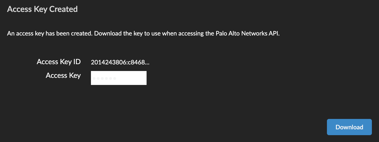Click the blue Download button
Screen dimensions: 379x142
[x=349, y=127]
